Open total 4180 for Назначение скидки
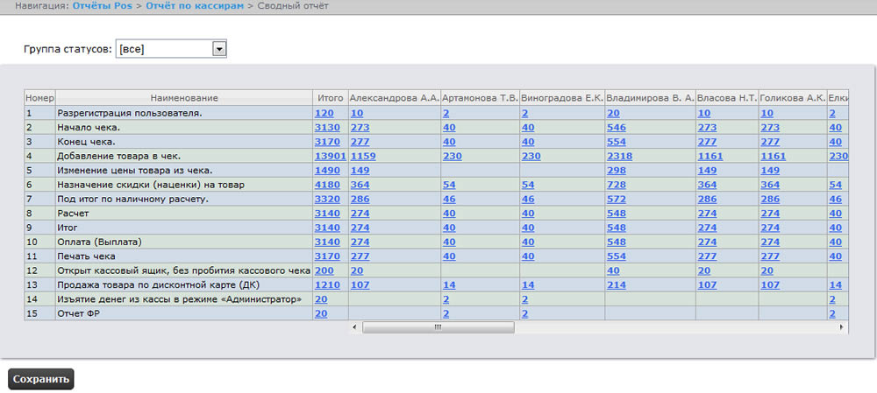Viewport: 877px width, 393px height. point(327,185)
